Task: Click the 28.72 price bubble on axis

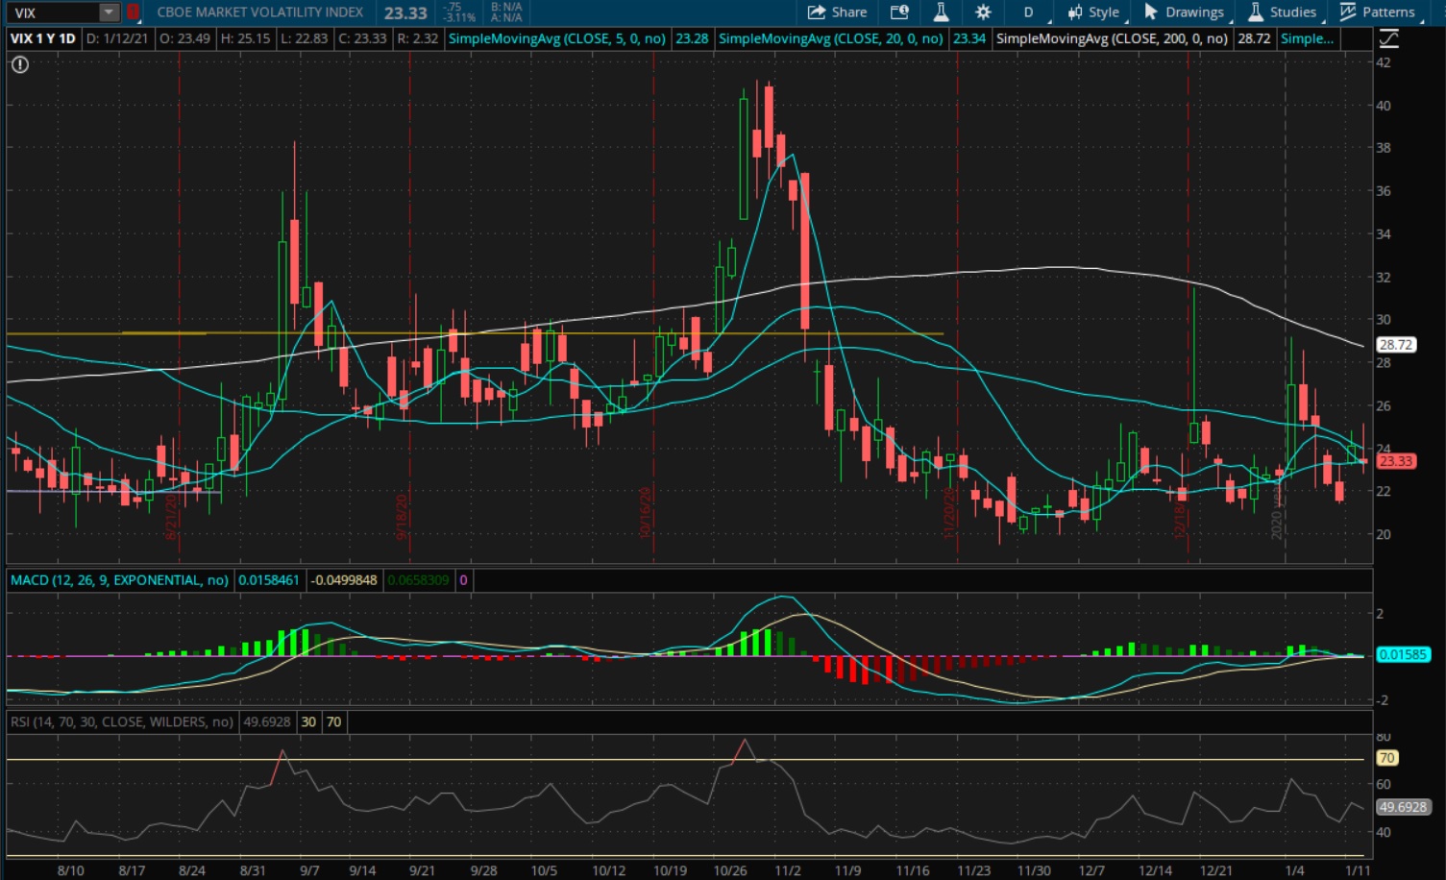Action: click(x=1396, y=344)
